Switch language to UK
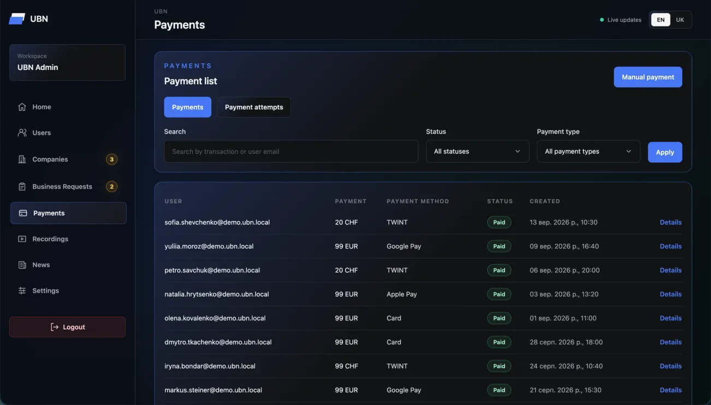The width and height of the screenshot is (711, 405). 680,20
